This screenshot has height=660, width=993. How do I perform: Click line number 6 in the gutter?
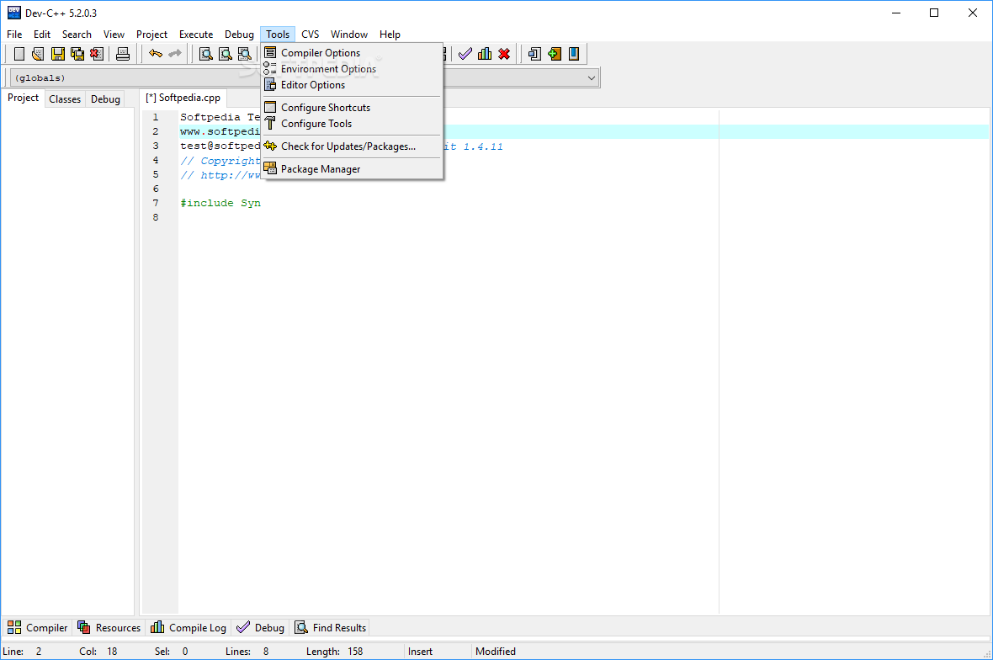tap(156, 189)
